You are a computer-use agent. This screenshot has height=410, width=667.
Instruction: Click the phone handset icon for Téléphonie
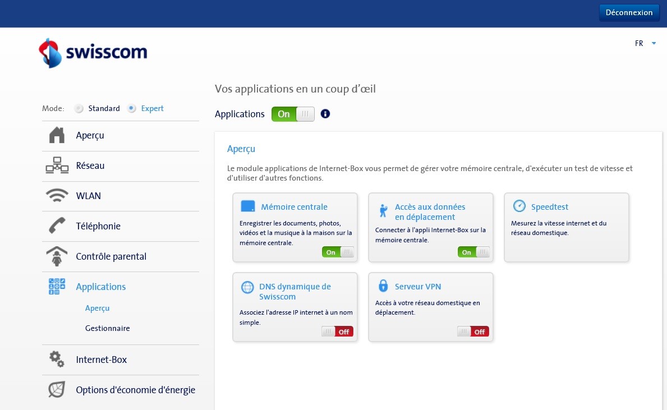point(57,226)
